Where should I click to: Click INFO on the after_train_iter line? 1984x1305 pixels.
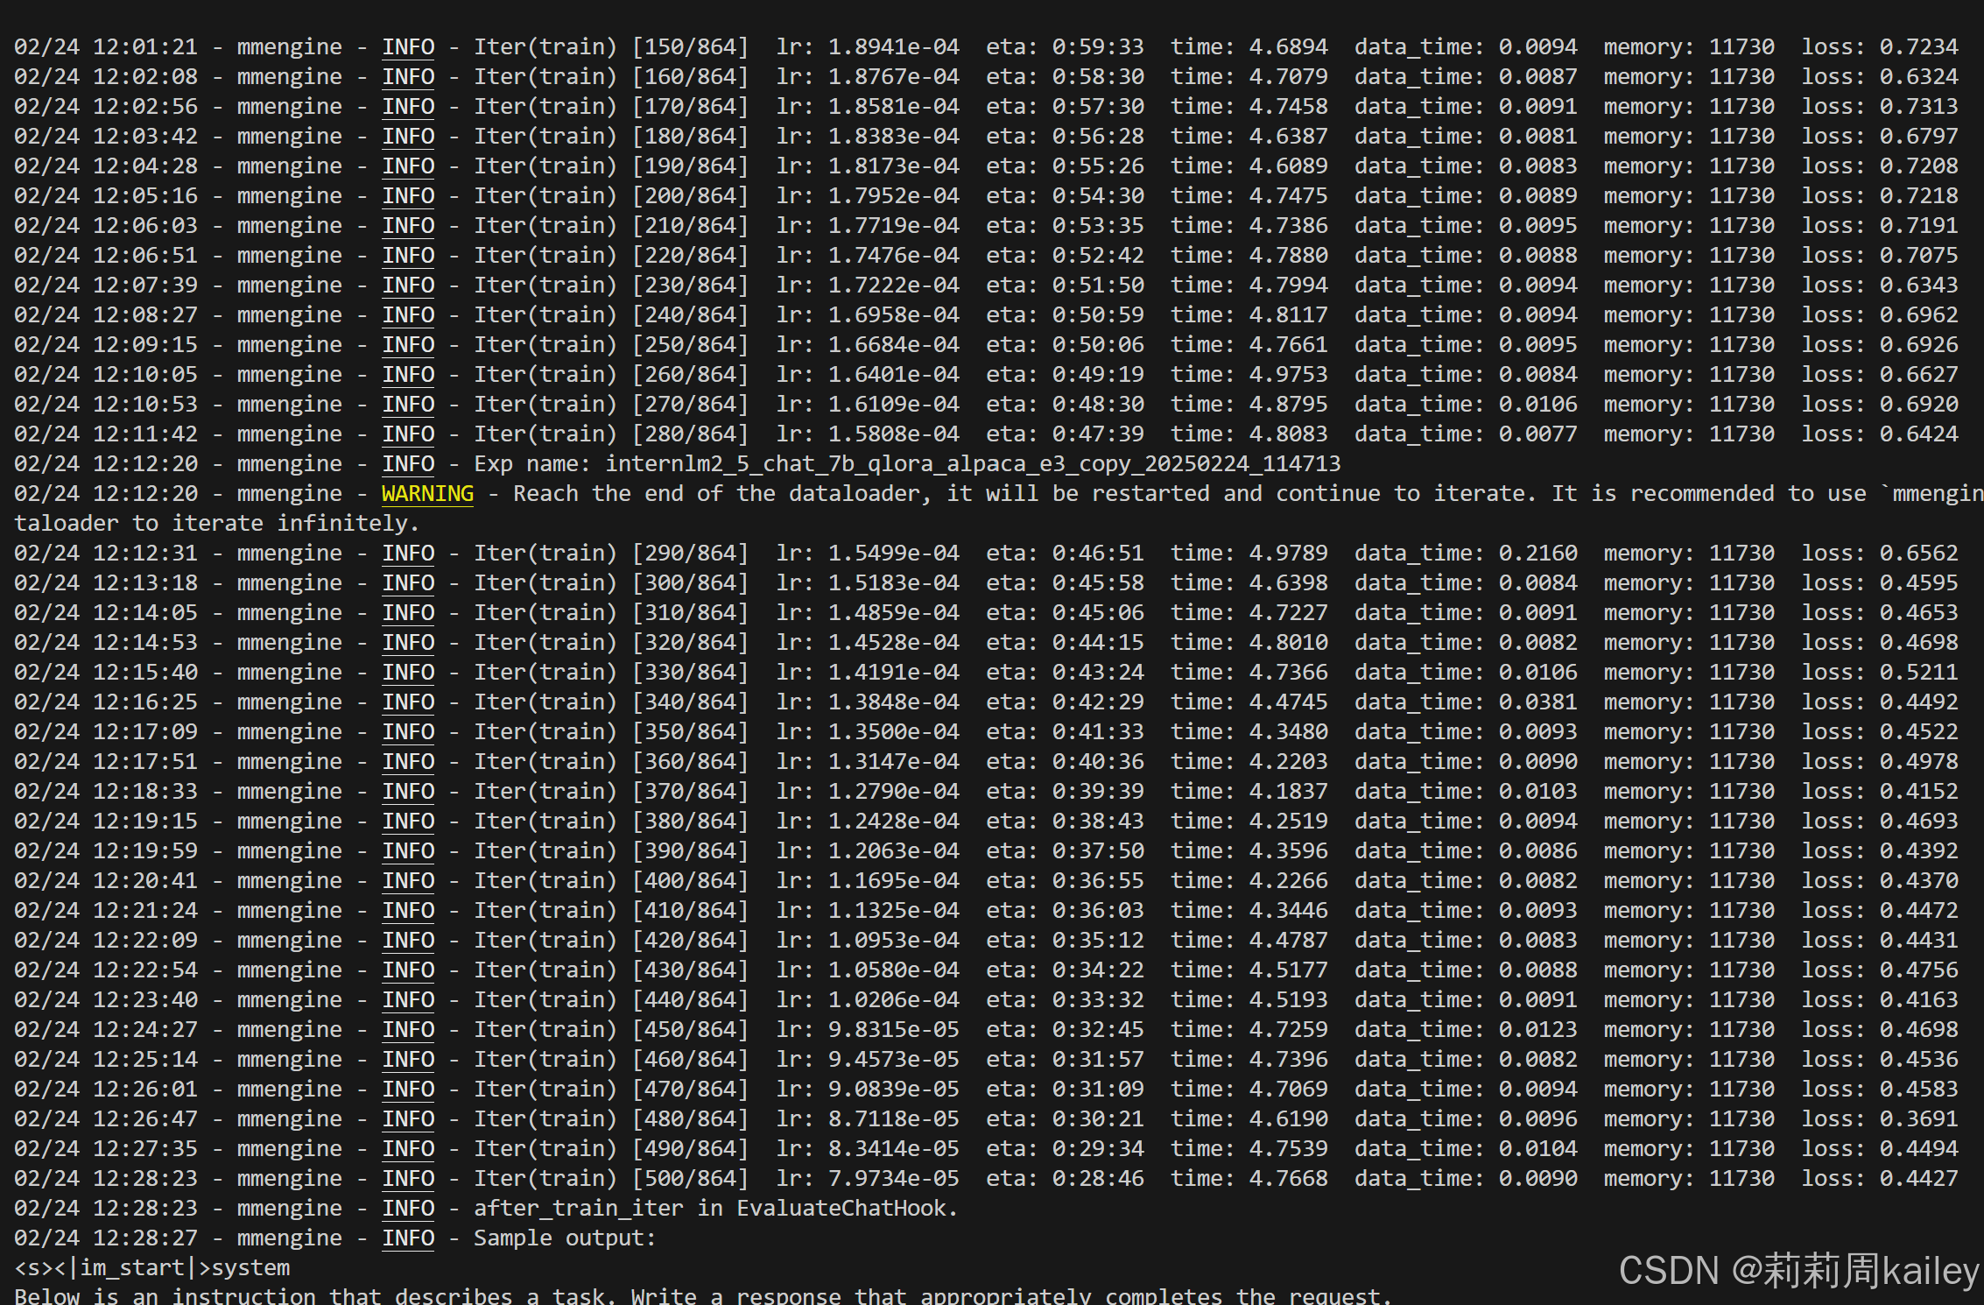click(408, 1208)
